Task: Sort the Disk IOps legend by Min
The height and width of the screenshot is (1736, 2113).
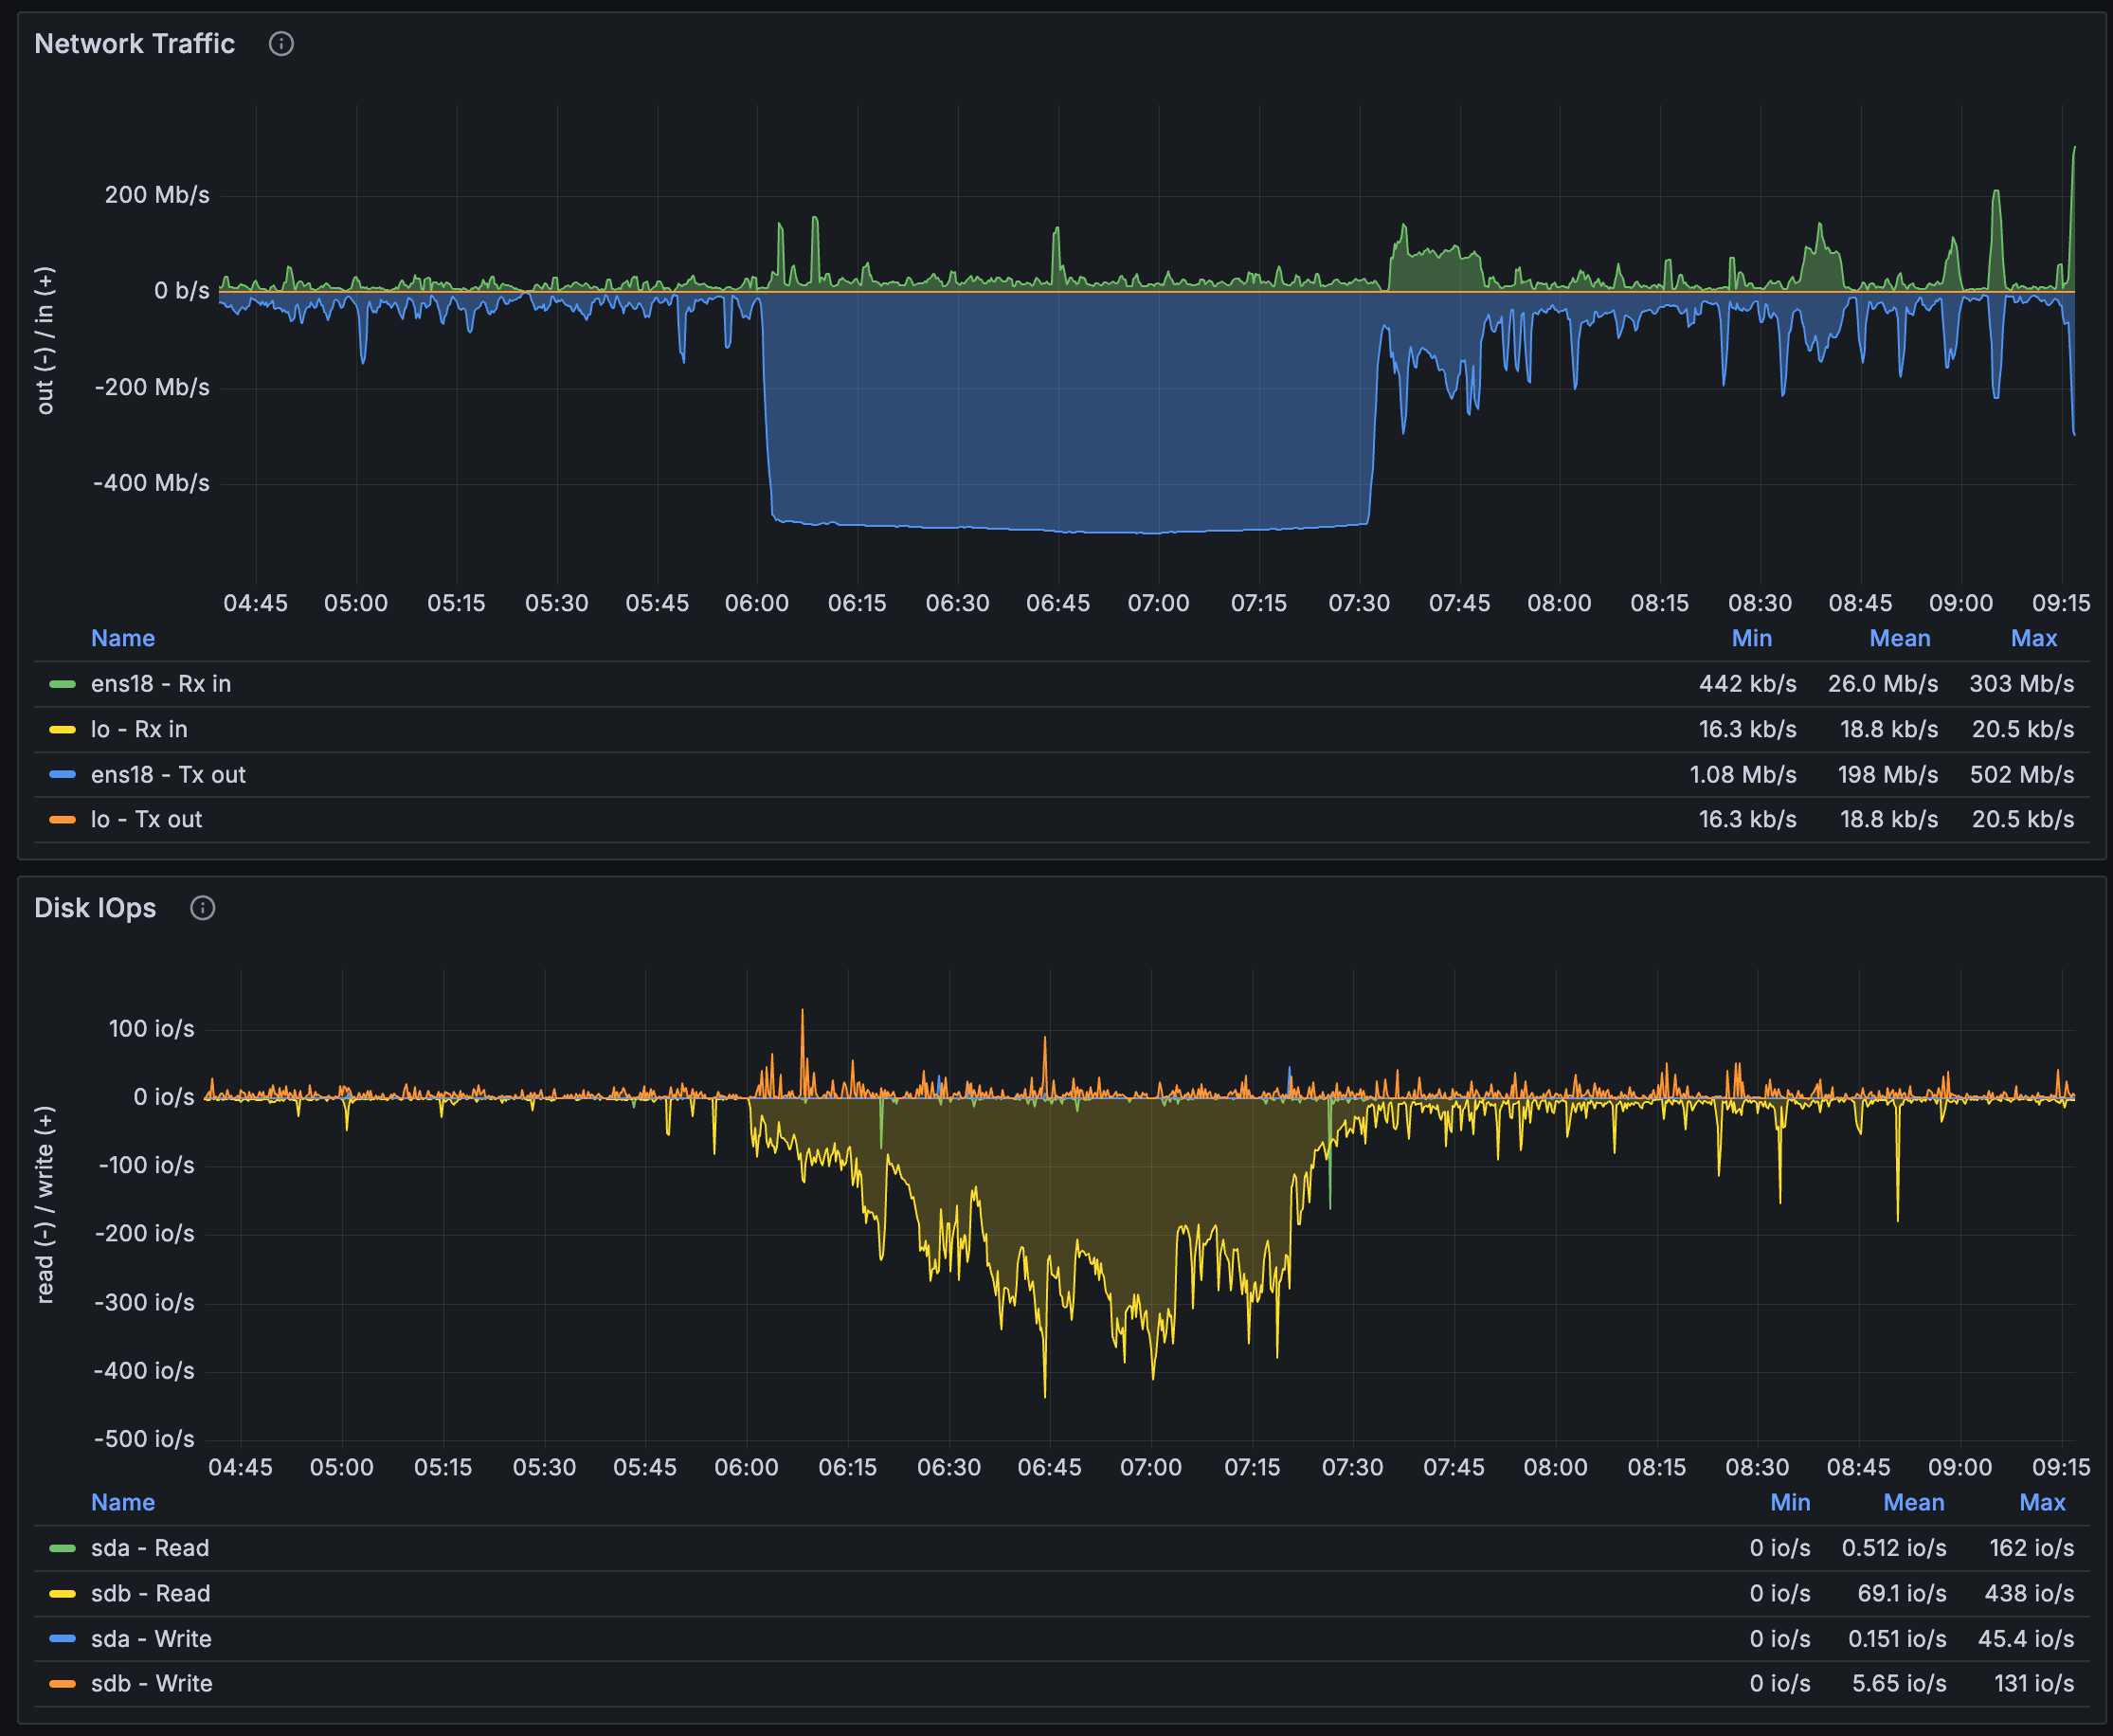Action: pyautogui.click(x=1790, y=1503)
